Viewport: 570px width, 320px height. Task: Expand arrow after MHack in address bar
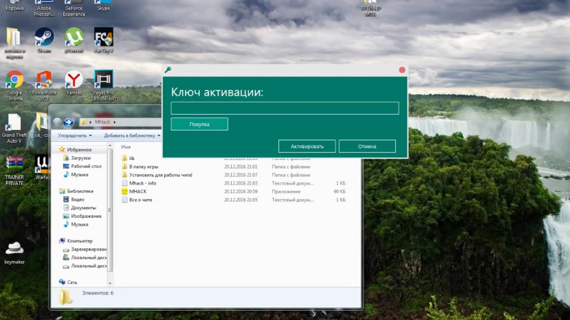(114, 122)
